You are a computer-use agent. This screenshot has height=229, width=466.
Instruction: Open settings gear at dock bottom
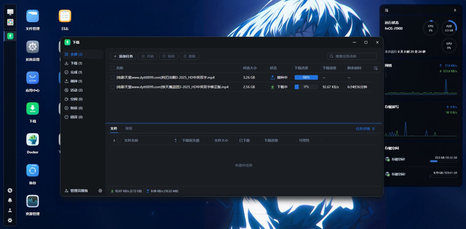[10, 220]
